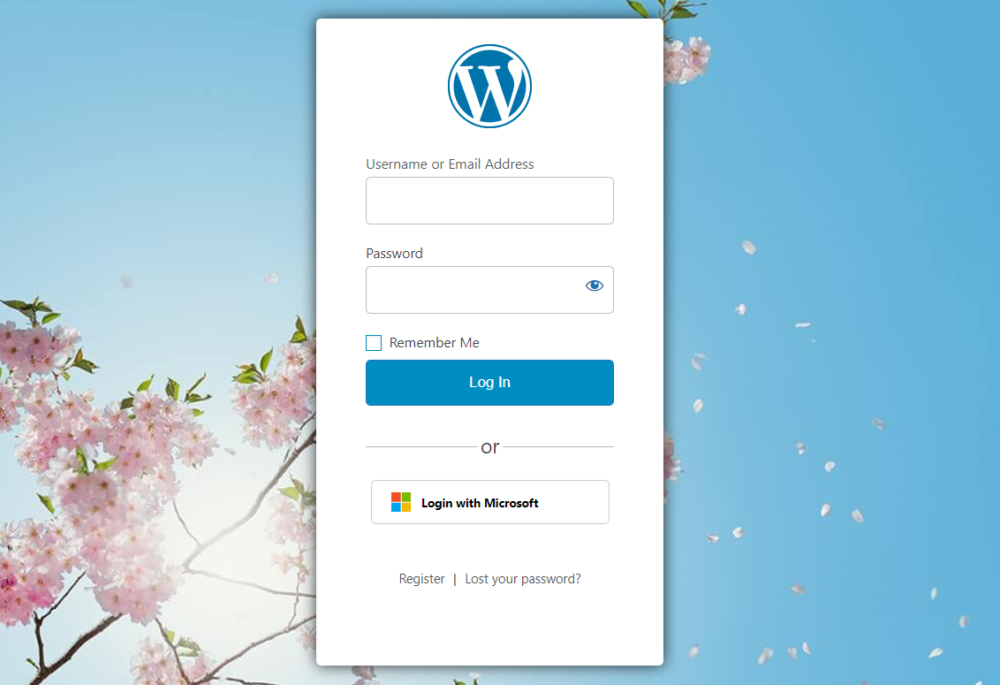Click the Username or Email Address label

[x=450, y=164]
